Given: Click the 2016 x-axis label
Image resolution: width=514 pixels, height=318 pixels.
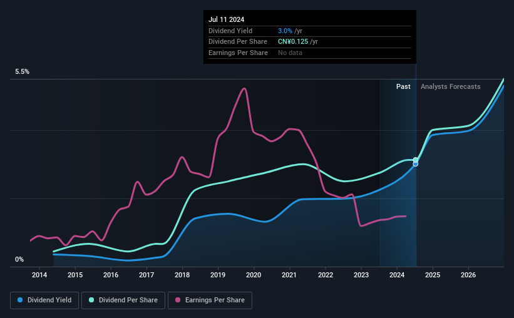Looking at the screenshot, I should pos(111,275).
